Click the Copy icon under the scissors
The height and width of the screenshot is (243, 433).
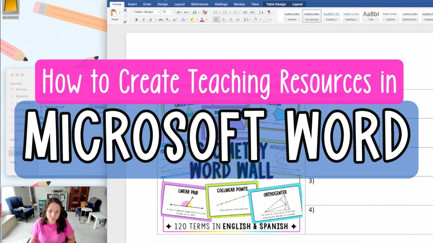pyautogui.click(x=125, y=16)
